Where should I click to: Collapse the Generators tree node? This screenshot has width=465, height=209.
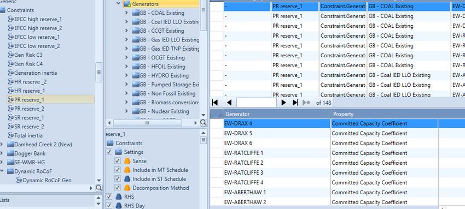coord(119,4)
